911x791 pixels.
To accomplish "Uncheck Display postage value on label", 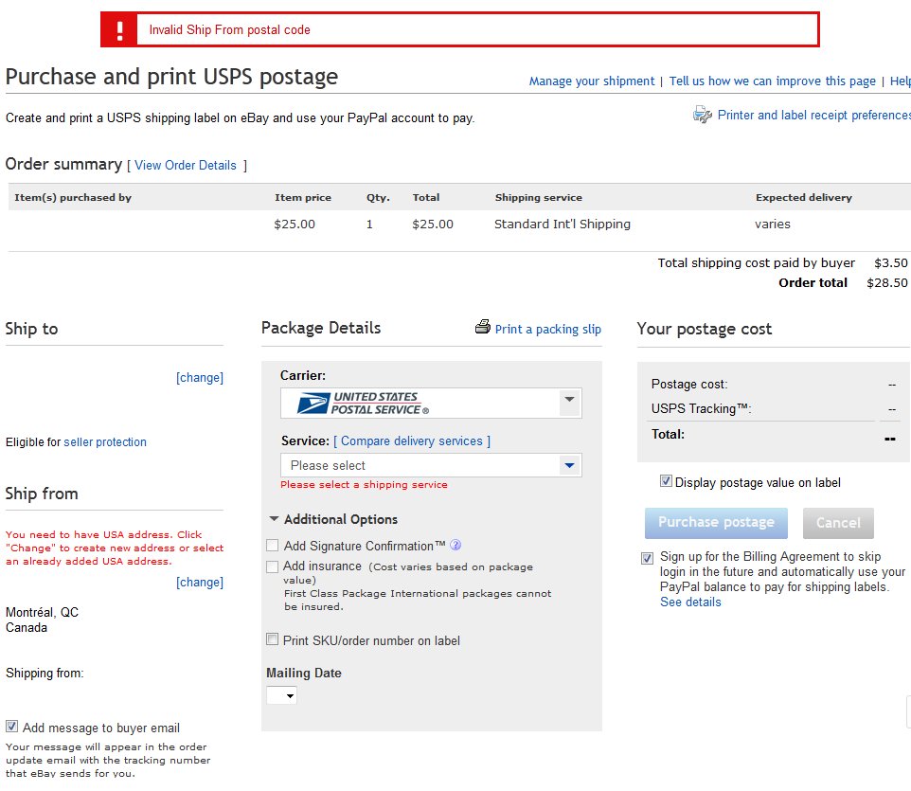I will (667, 482).
